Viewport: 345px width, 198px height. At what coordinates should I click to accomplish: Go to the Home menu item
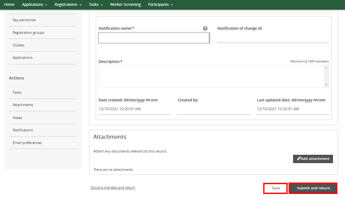(x=9, y=5)
